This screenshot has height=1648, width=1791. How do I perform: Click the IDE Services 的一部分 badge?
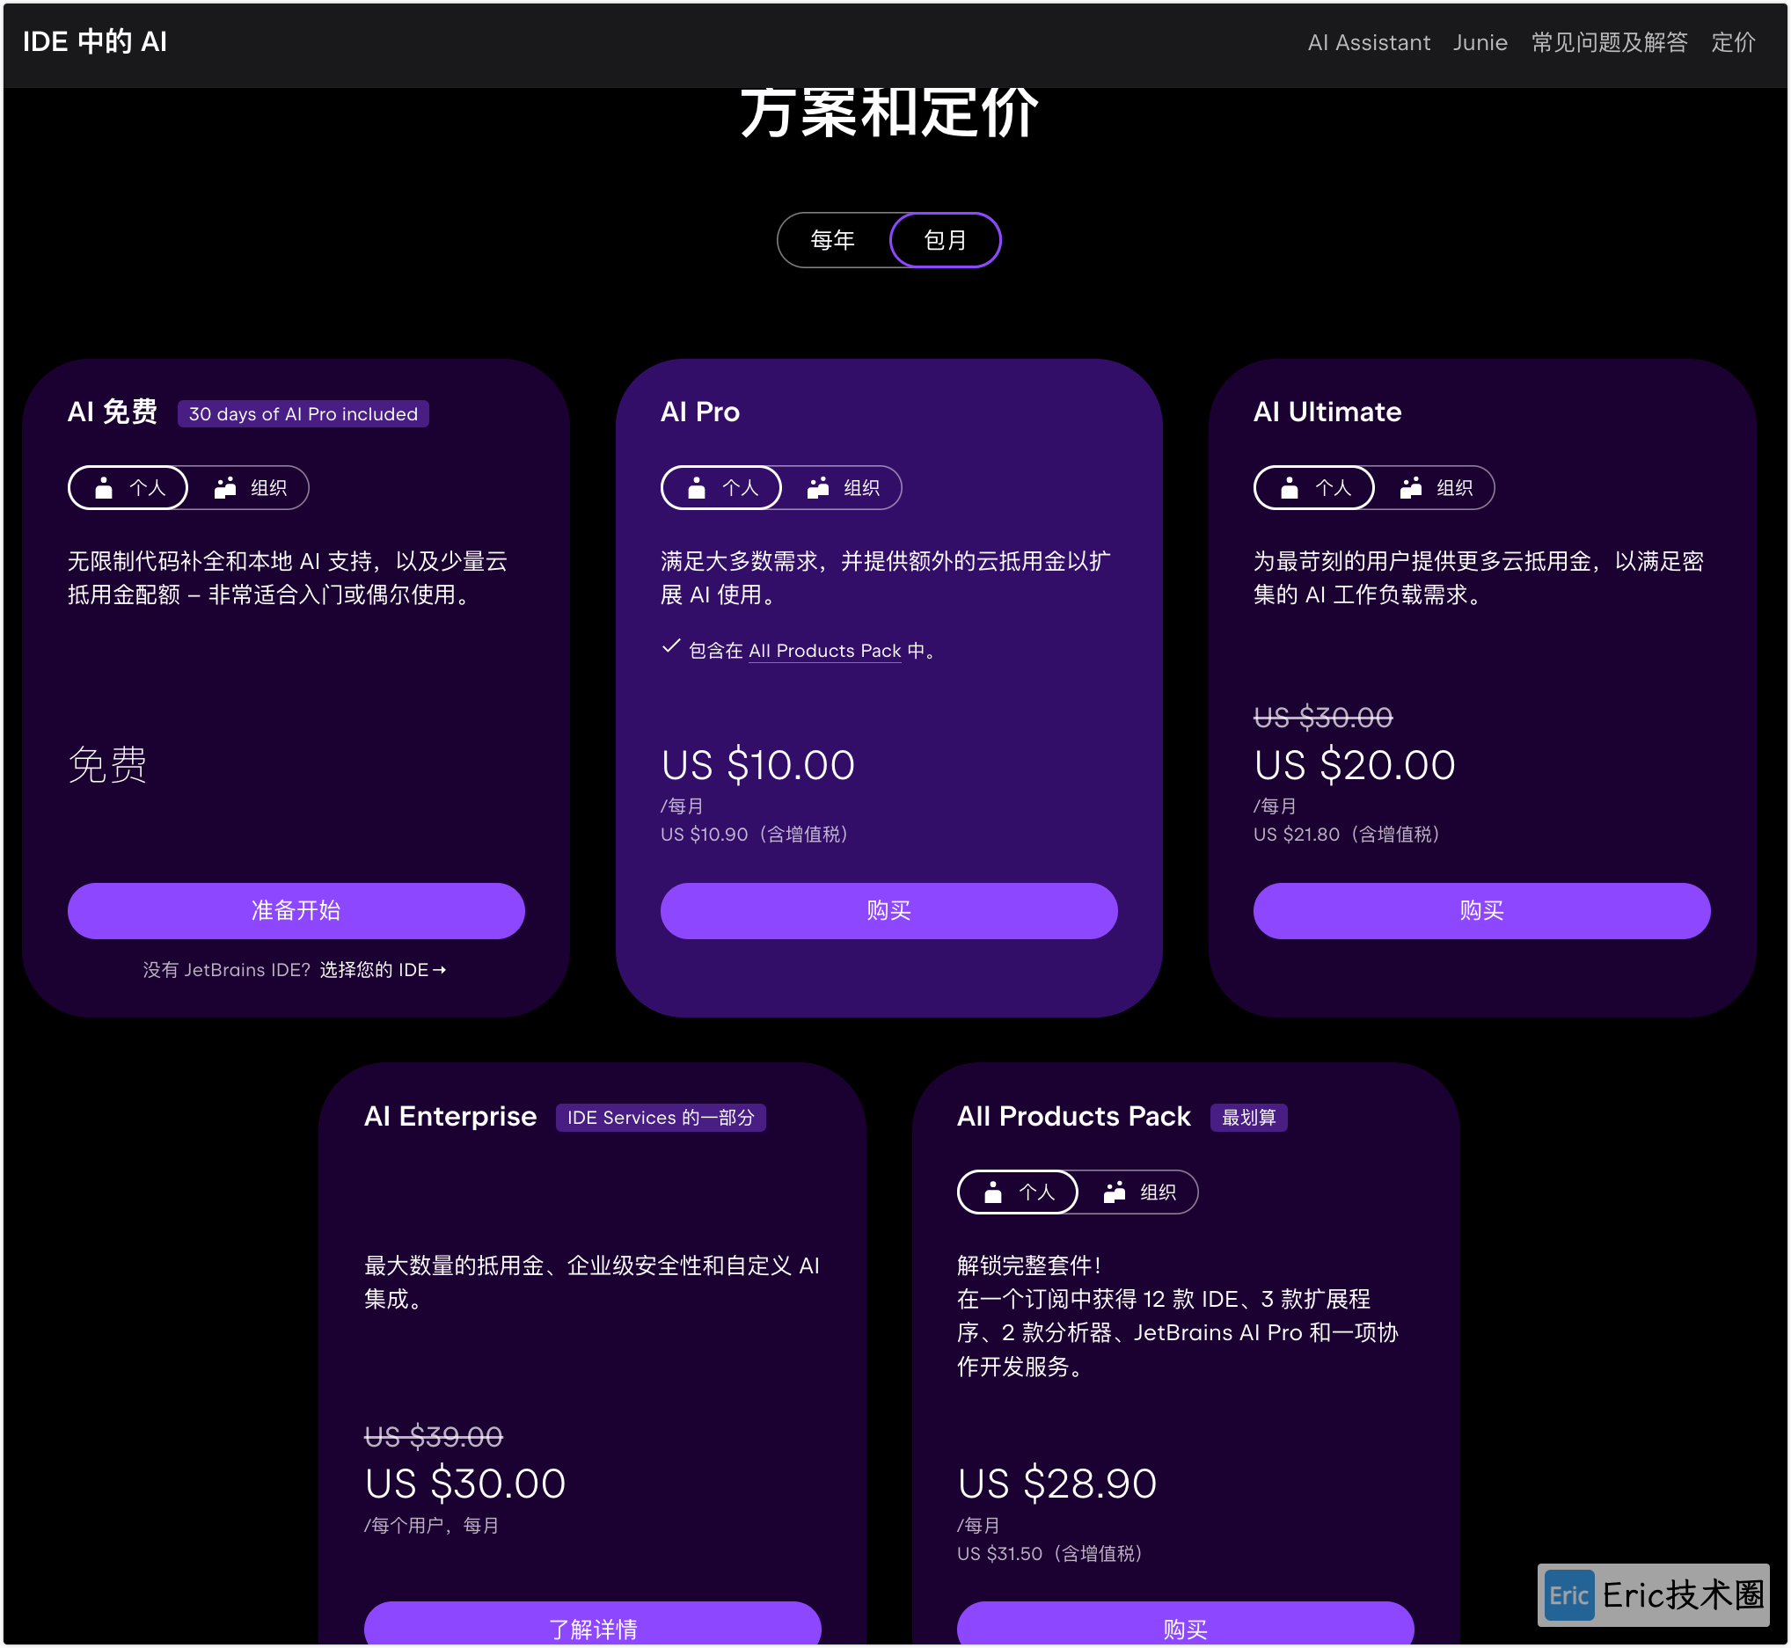(x=661, y=1118)
